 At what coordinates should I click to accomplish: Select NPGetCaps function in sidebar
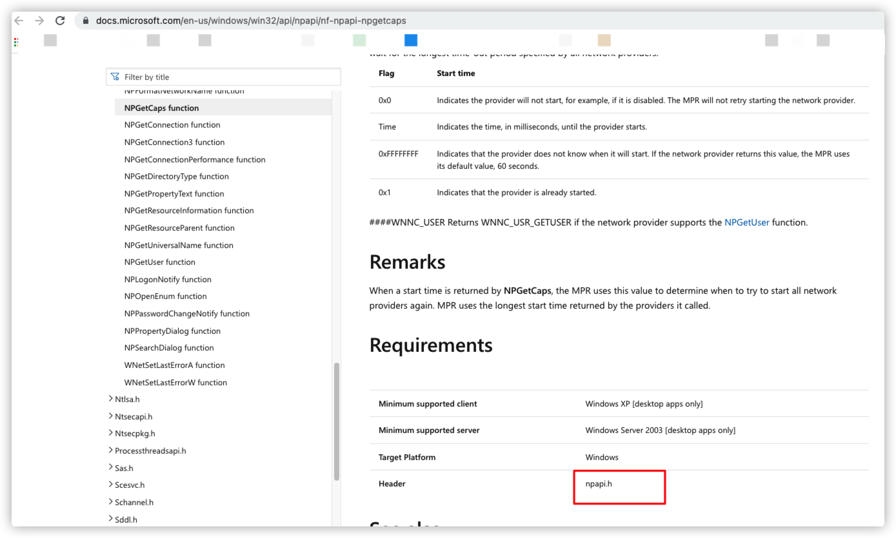223,108
